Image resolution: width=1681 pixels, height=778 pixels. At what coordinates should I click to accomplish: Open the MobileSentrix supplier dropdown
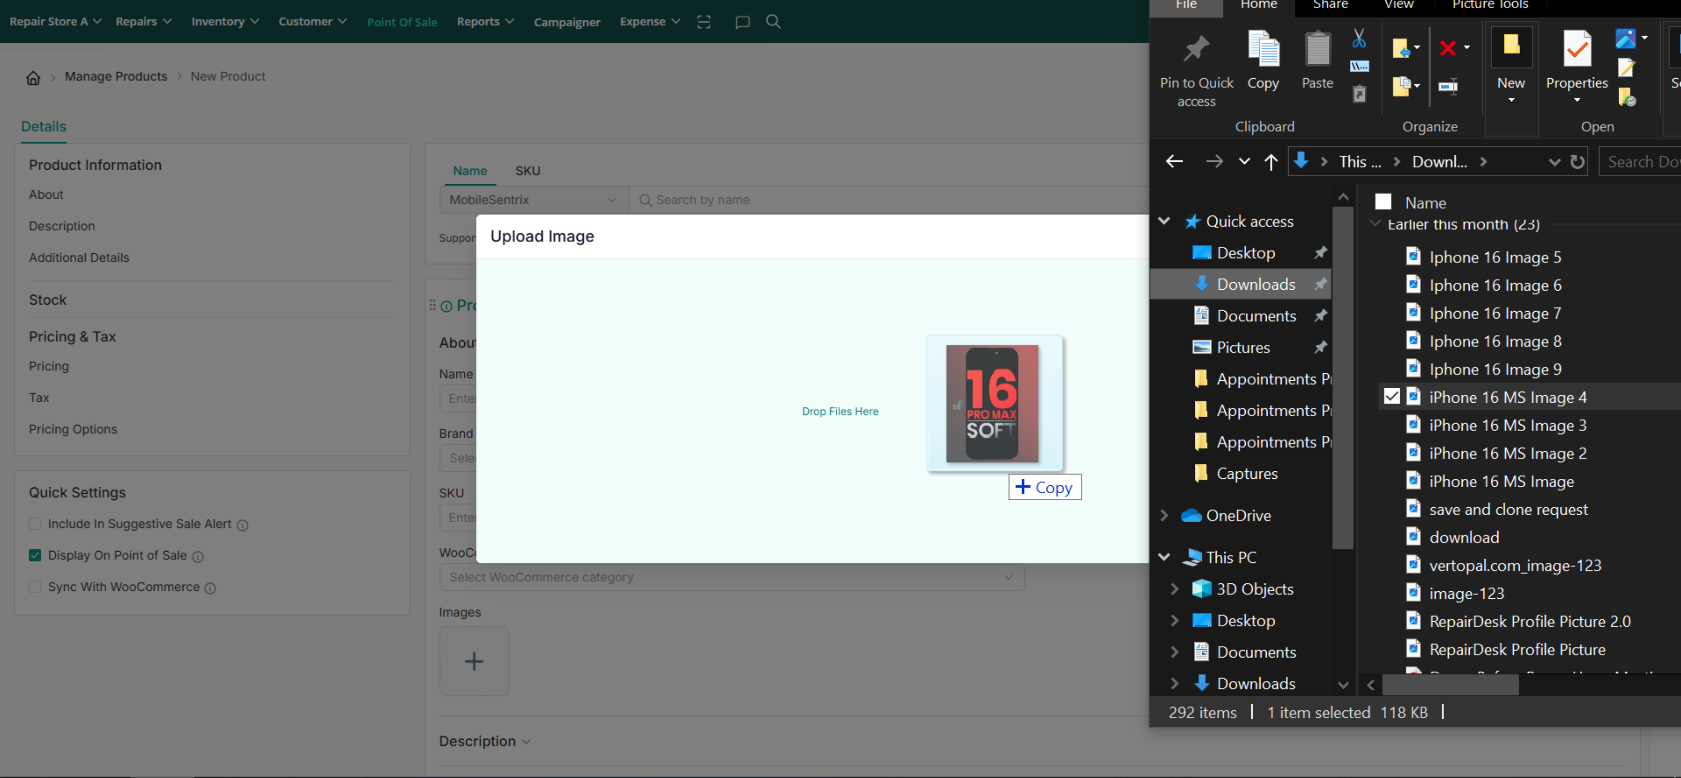[x=534, y=200]
